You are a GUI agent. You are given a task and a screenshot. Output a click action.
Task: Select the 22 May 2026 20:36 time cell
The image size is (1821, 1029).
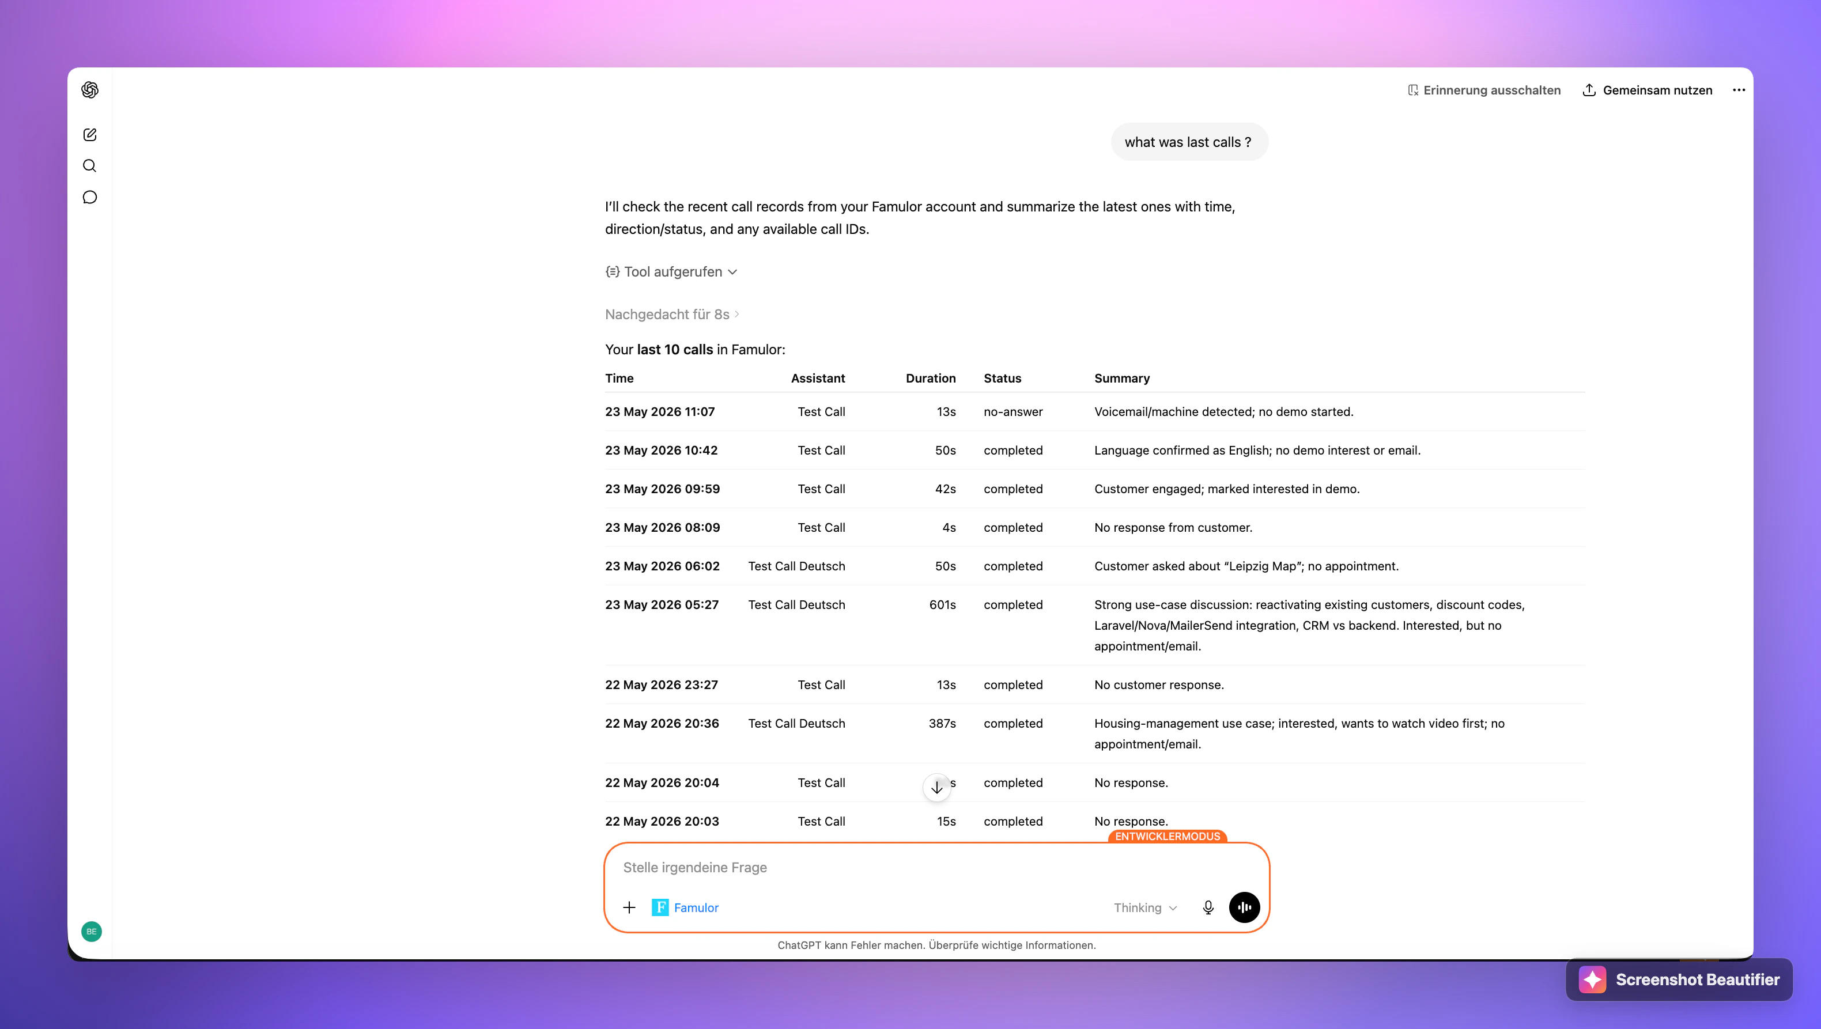[x=662, y=724]
